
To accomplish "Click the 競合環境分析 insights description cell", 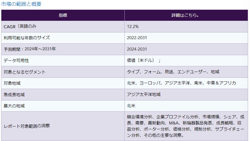I will click(186, 126).
